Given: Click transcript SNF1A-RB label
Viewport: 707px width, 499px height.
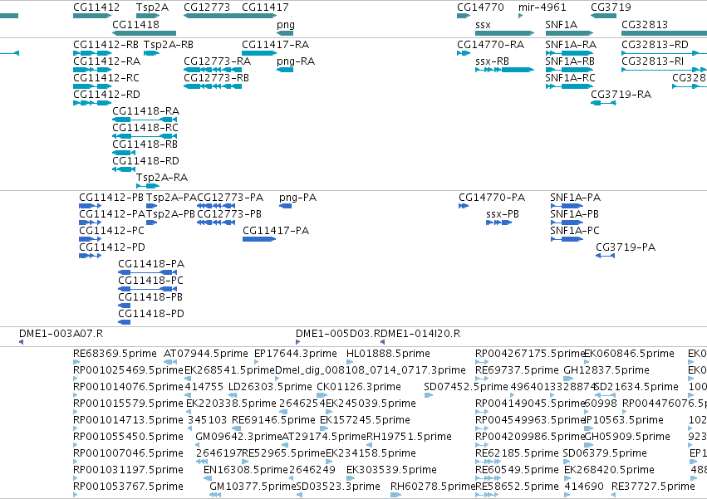Looking at the screenshot, I should click(x=570, y=61).
